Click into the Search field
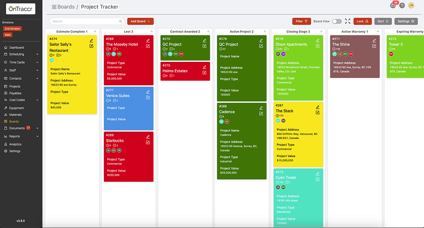Viewport: 424px width, 228px height. click(87, 21)
